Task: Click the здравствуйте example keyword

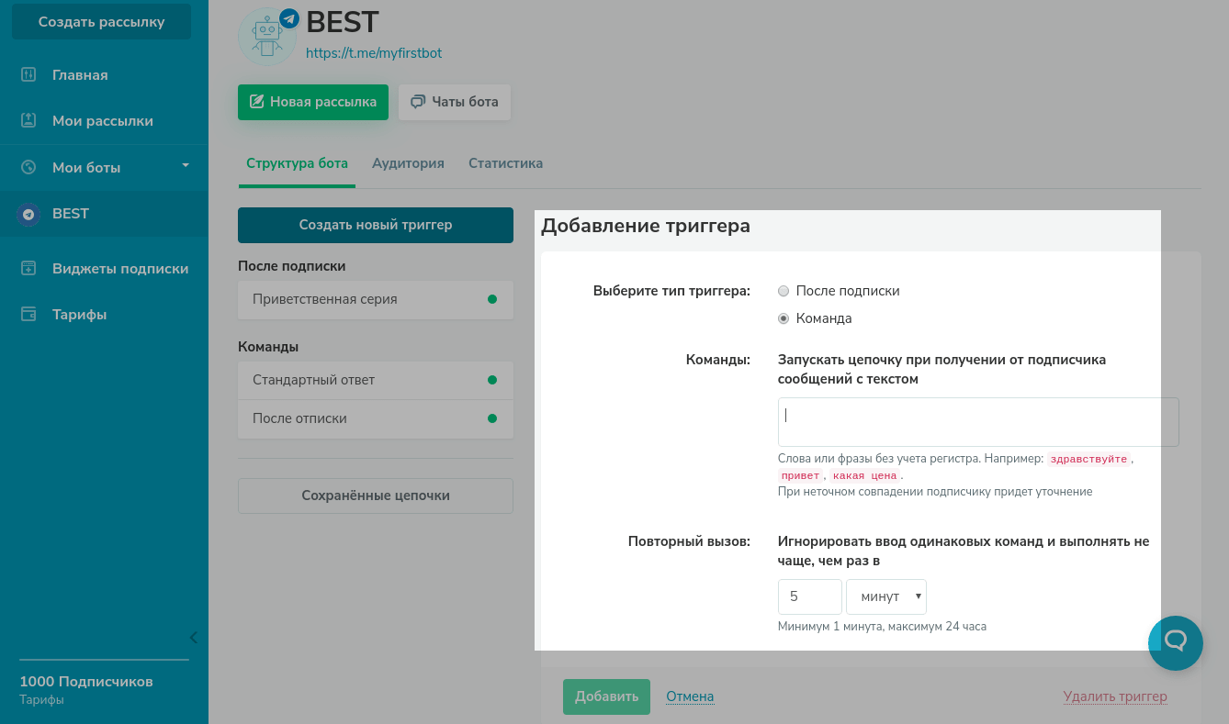Action: tap(1088, 459)
